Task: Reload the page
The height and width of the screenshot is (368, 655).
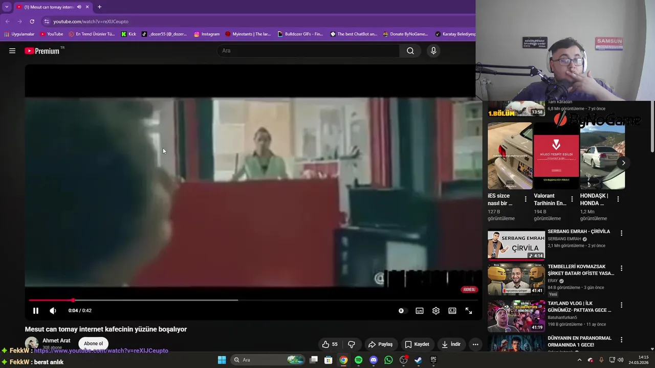Action: pyautogui.click(x=32, y=21)
